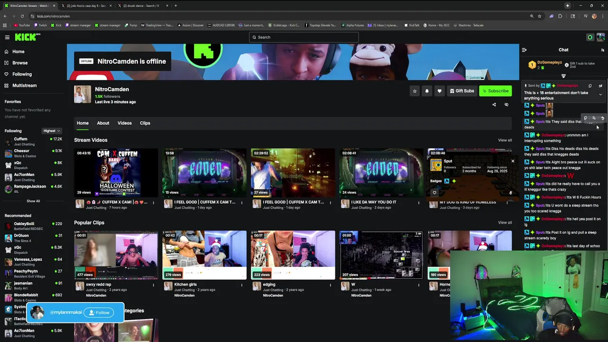
Task: Close the Sput user card
Action: point(513,161)
